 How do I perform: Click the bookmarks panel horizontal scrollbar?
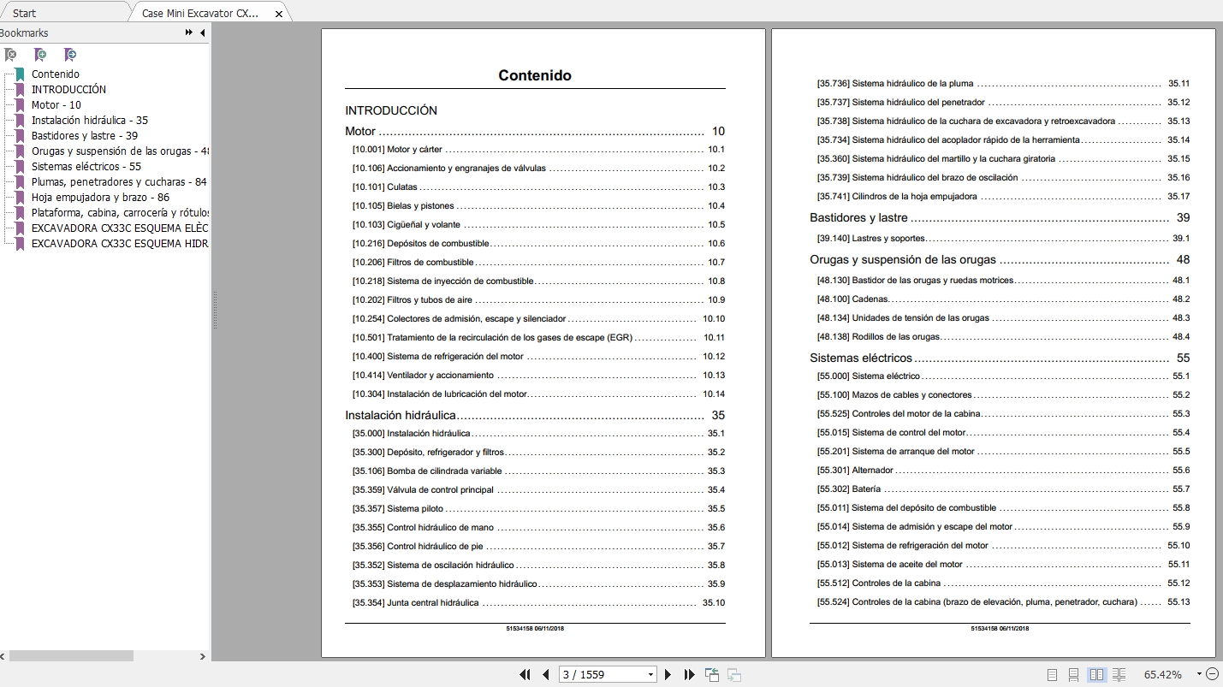click(x=71, y=656)
